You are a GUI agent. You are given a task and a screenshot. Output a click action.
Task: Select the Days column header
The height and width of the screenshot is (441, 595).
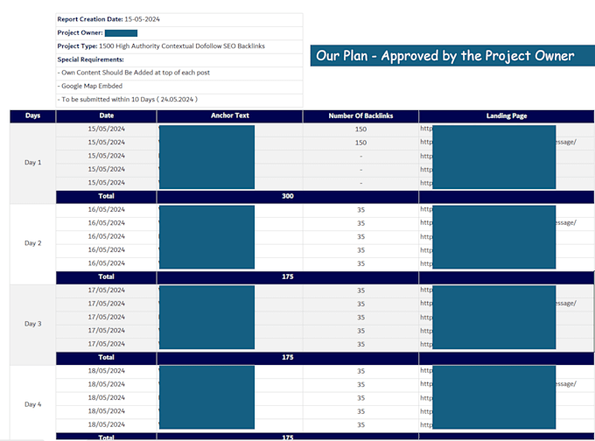pos(32,116)
